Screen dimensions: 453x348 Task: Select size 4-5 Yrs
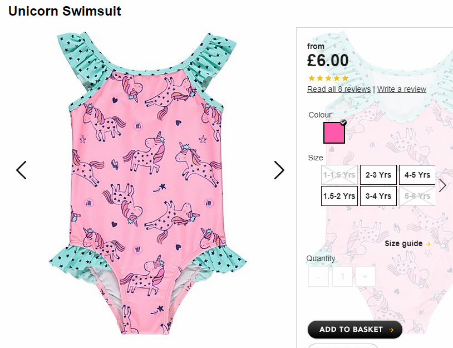417,175
